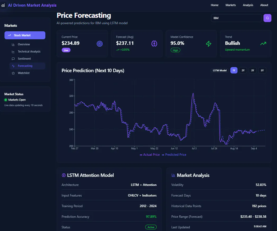Image resolution: width=277 pixels, height=231 pixels.
Task: Click the AI Driven Market Analysis title
Action: tap(32, 5)
